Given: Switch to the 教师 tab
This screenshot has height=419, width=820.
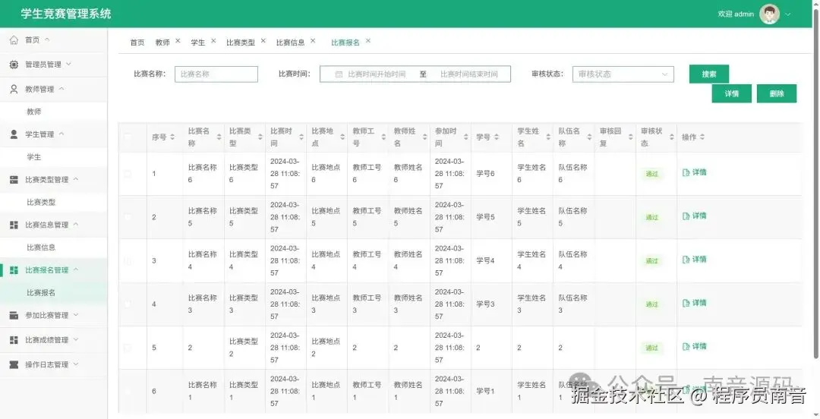Looking at the screenshot, I should tap(162, 43).
